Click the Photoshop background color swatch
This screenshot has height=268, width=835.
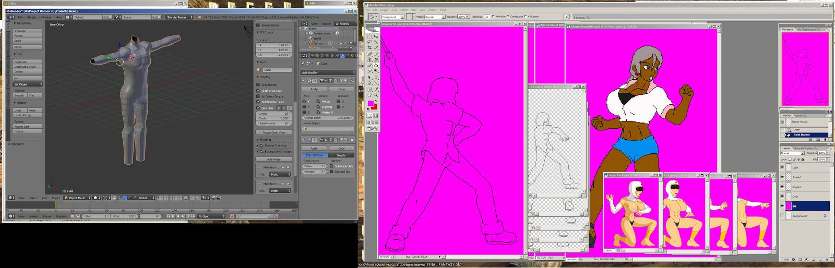click(375, 107)
